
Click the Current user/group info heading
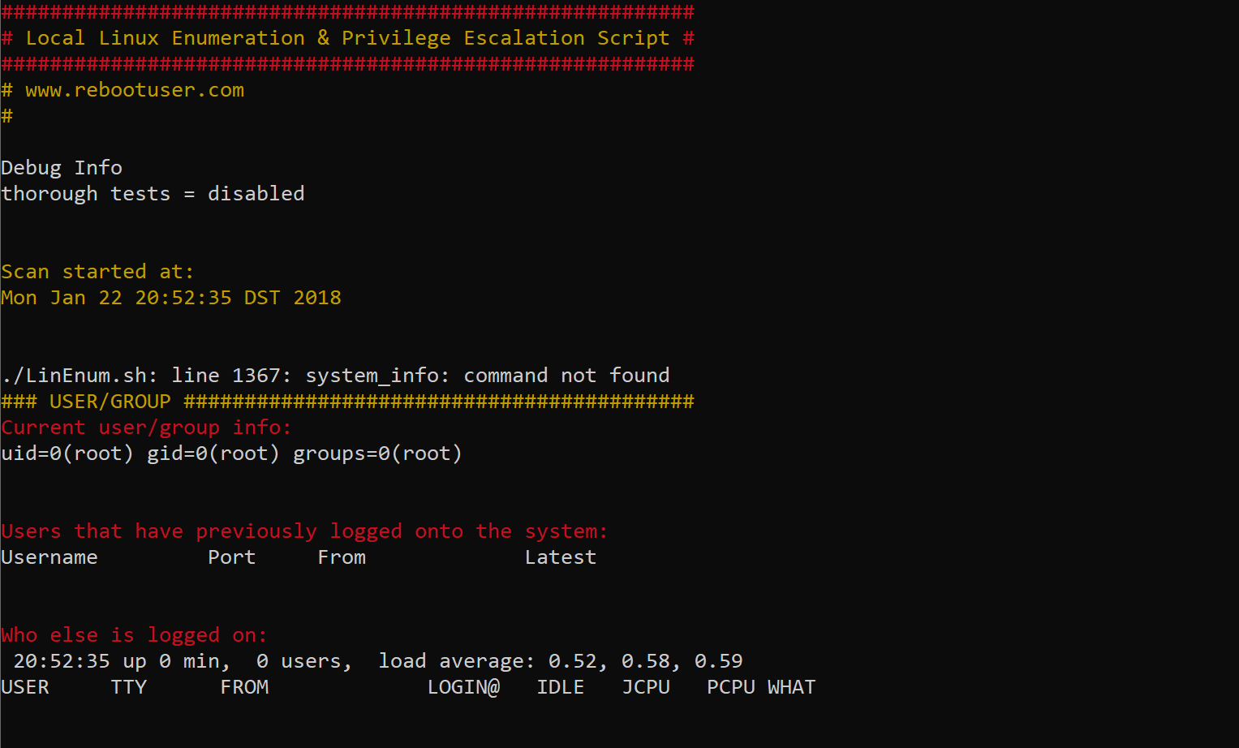click(146, 428)
